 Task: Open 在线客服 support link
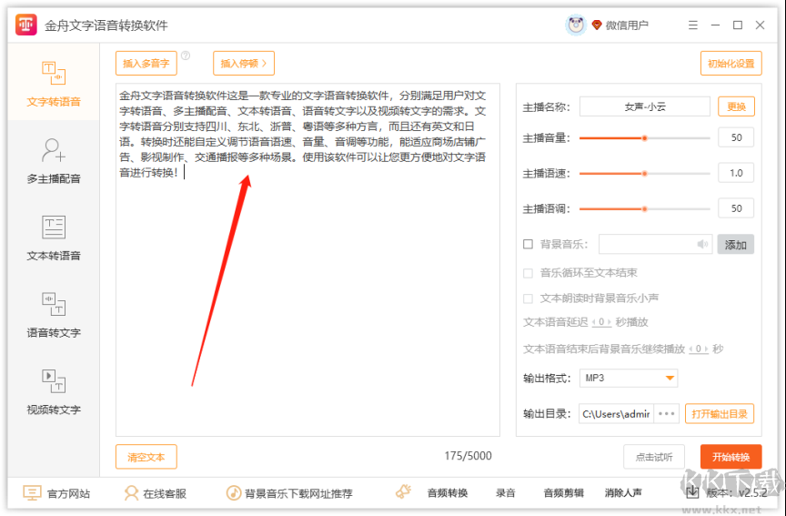[156, 493]
